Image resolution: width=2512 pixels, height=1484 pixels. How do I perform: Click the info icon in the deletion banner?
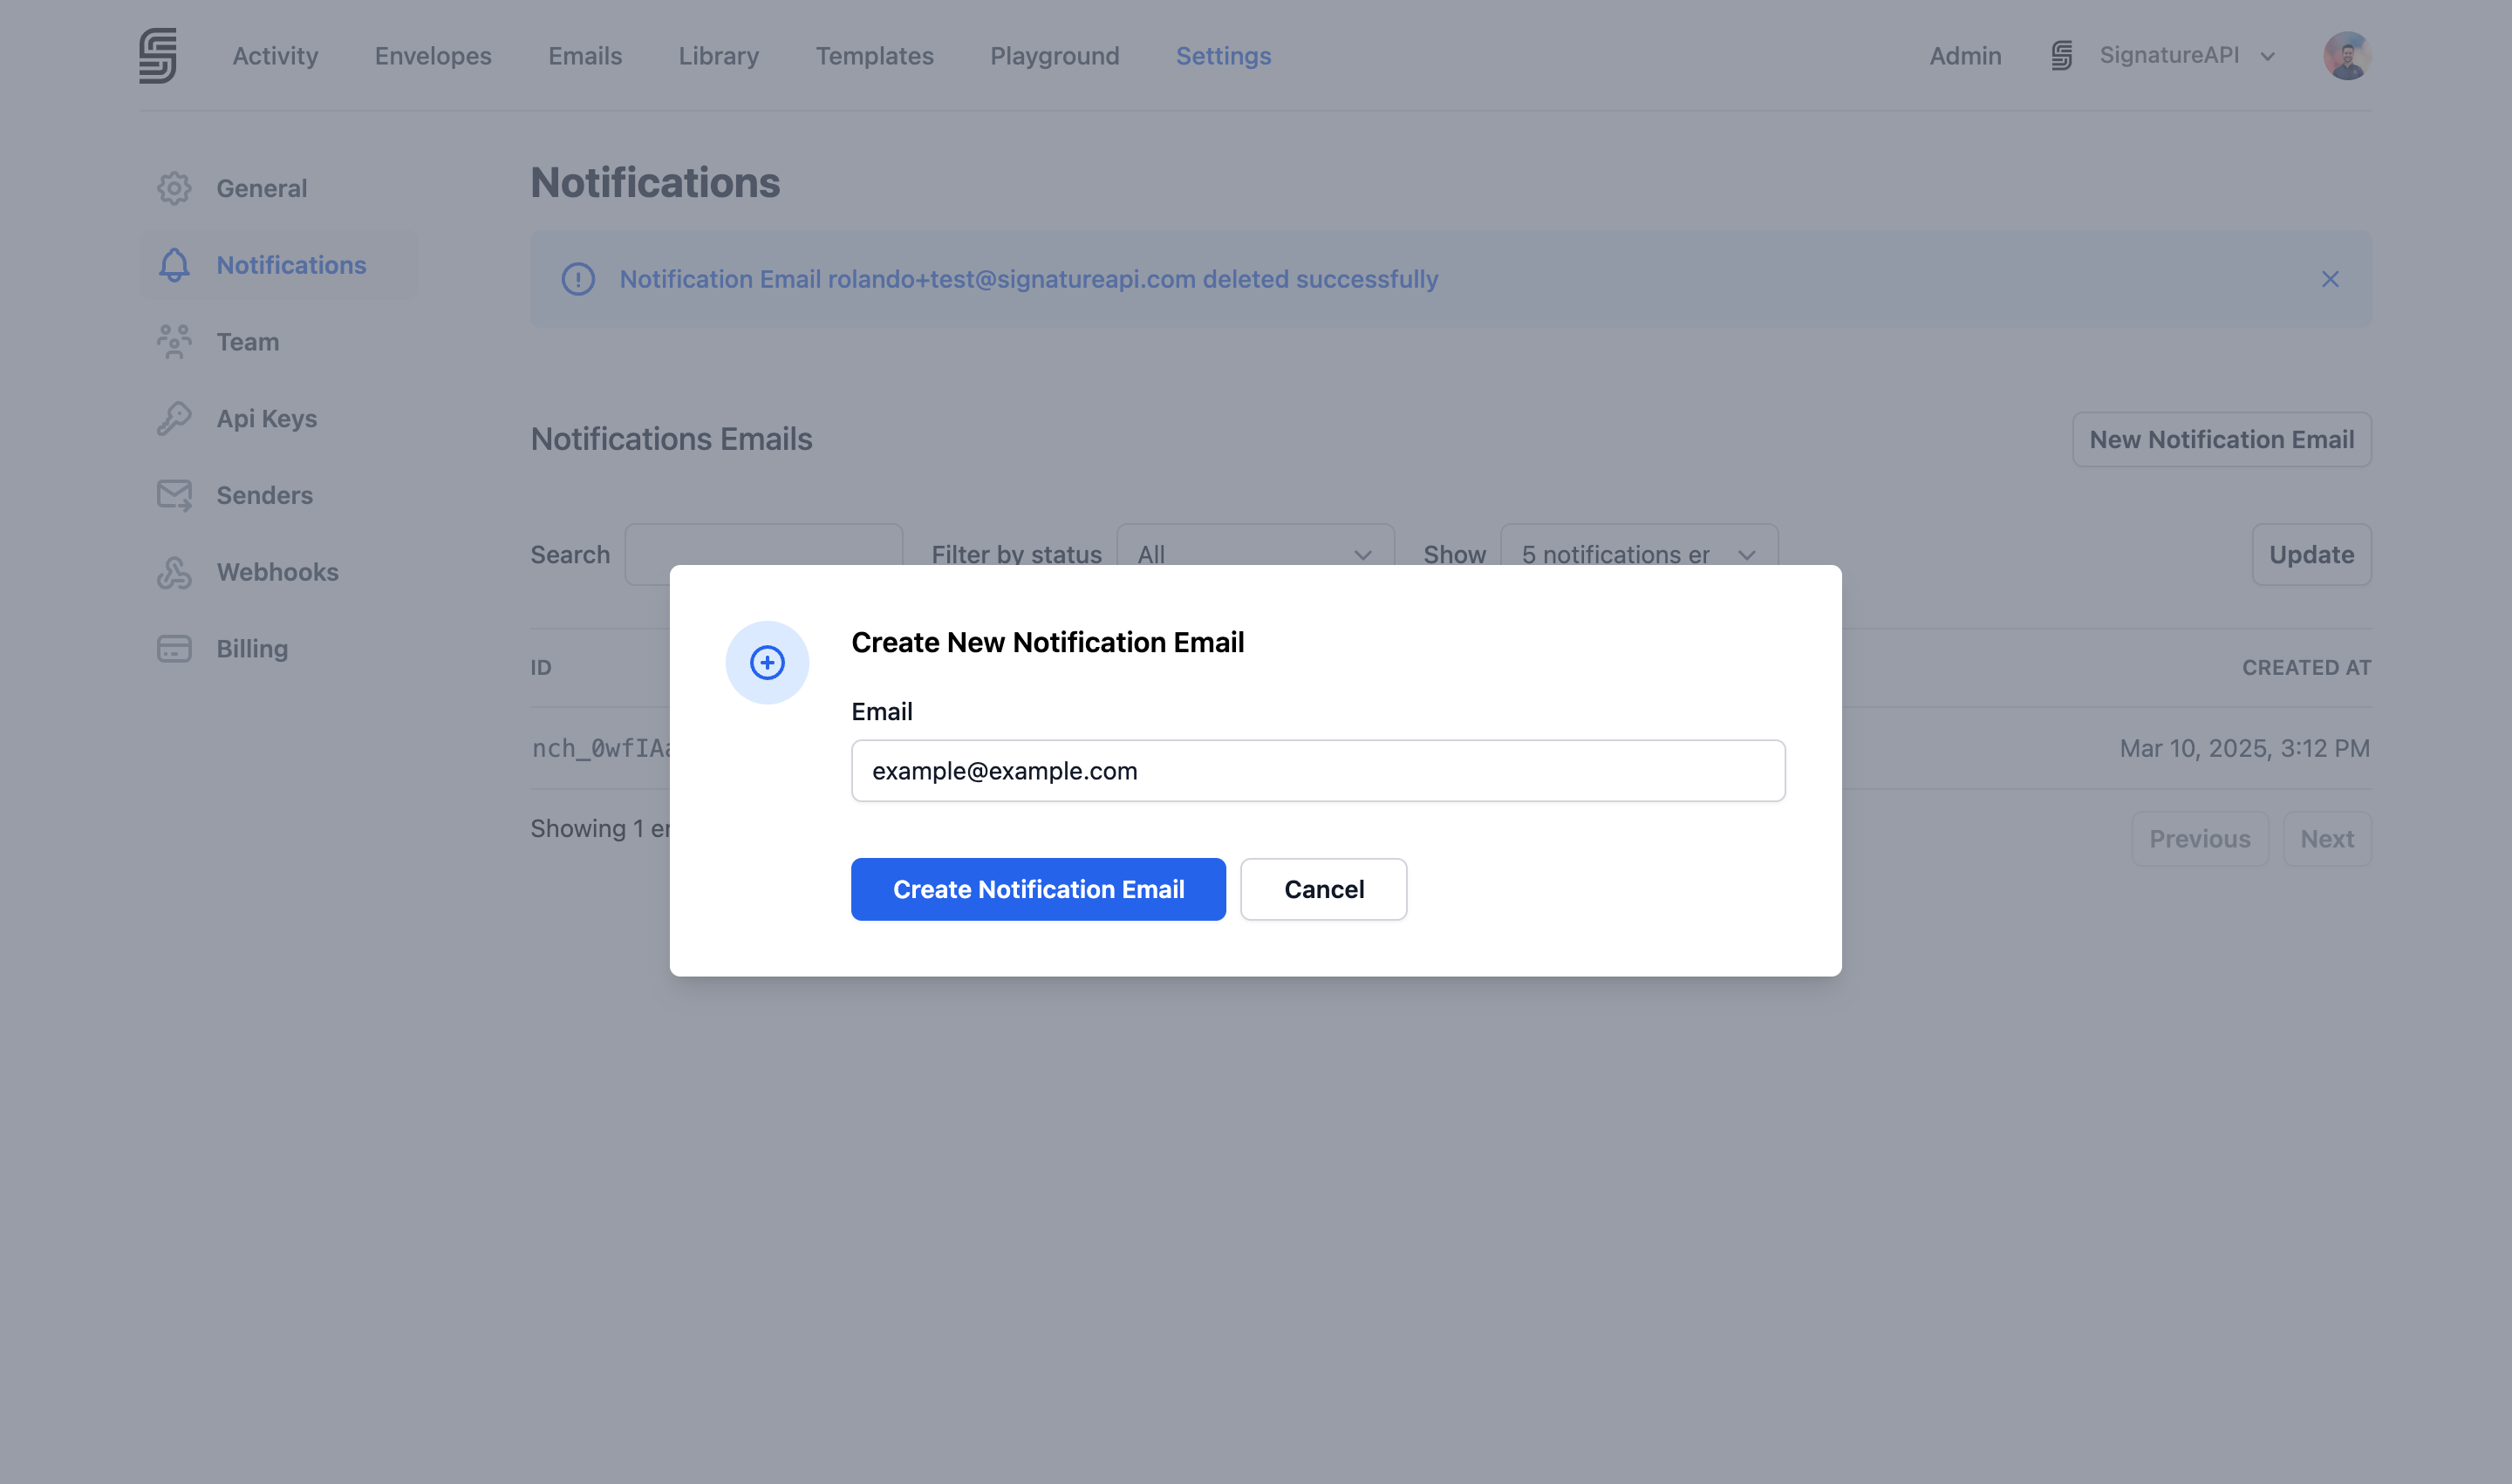[x=578, y=279]
